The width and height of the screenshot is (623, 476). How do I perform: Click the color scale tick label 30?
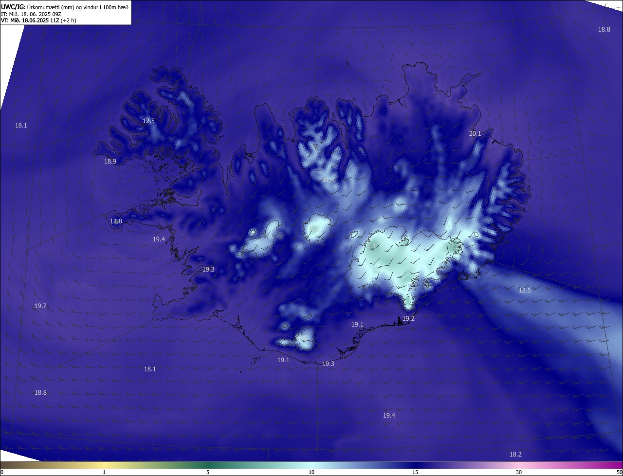click(519, 472)
